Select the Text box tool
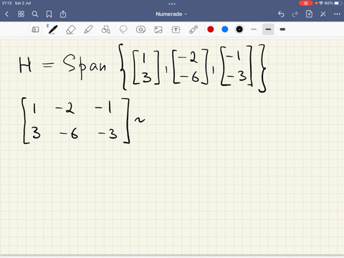Viewport: 344px width, 258px height. tap(176, 29)
